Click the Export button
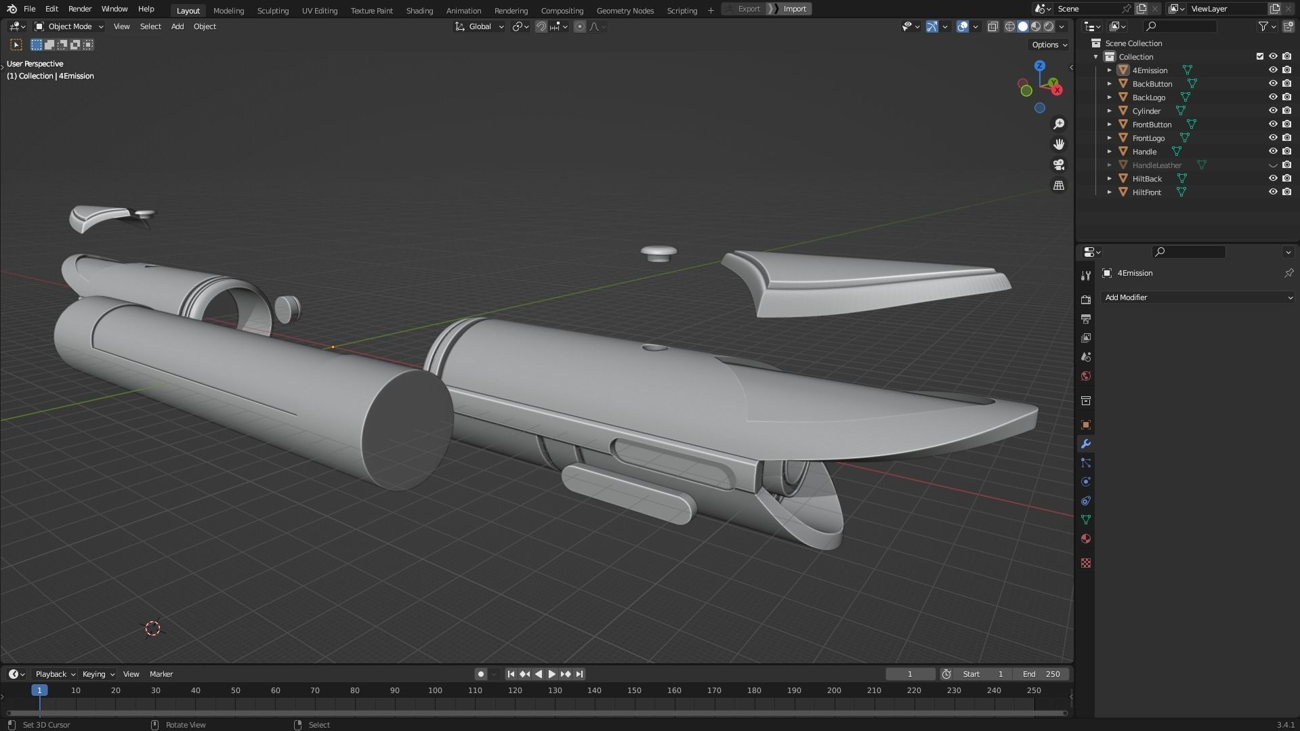This screenshot has height=731, width=1300. coord(744,9)
